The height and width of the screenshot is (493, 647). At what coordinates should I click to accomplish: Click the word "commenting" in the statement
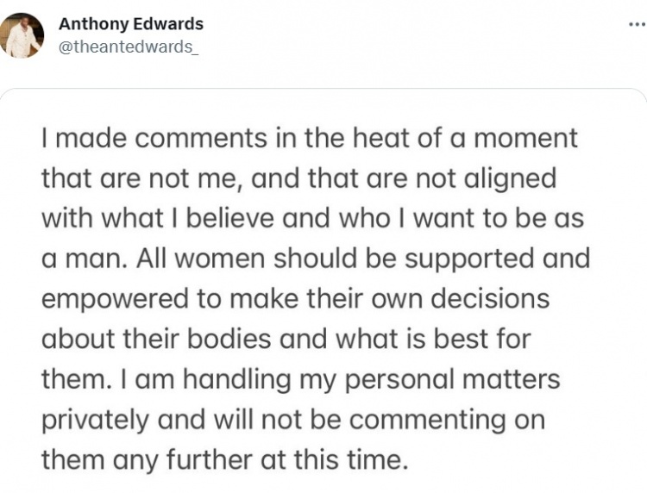468,421
